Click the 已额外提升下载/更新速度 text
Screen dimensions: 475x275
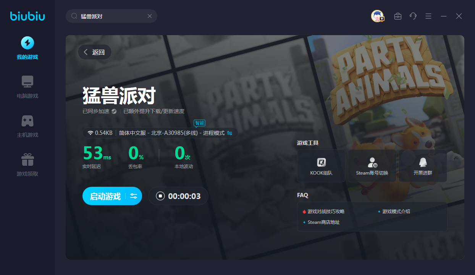[154, 112]
